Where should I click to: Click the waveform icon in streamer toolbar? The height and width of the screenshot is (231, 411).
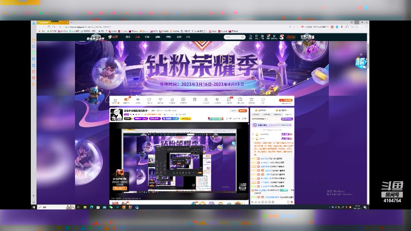click(138, 100)
